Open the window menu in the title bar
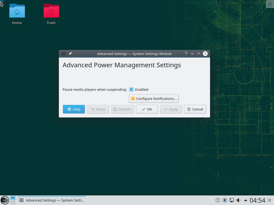274x205 pixels. click(x=64, y=54)
